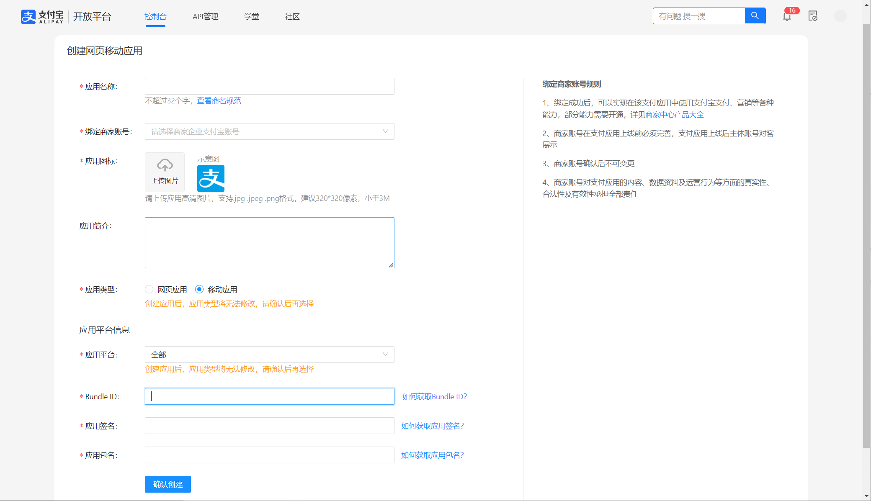Open the 查看命名规范 link
The height and width of the screenshot is (501, 871).
point(219,100)
